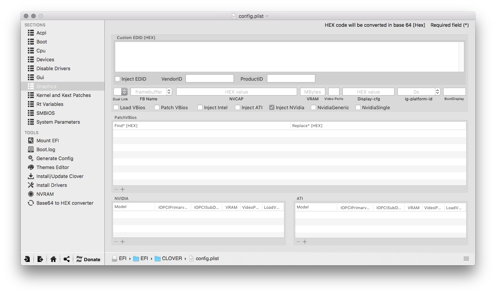Screen dimensions: 496x295
Task: Click the NVCAP HEX value field
Action: point(236,91)
